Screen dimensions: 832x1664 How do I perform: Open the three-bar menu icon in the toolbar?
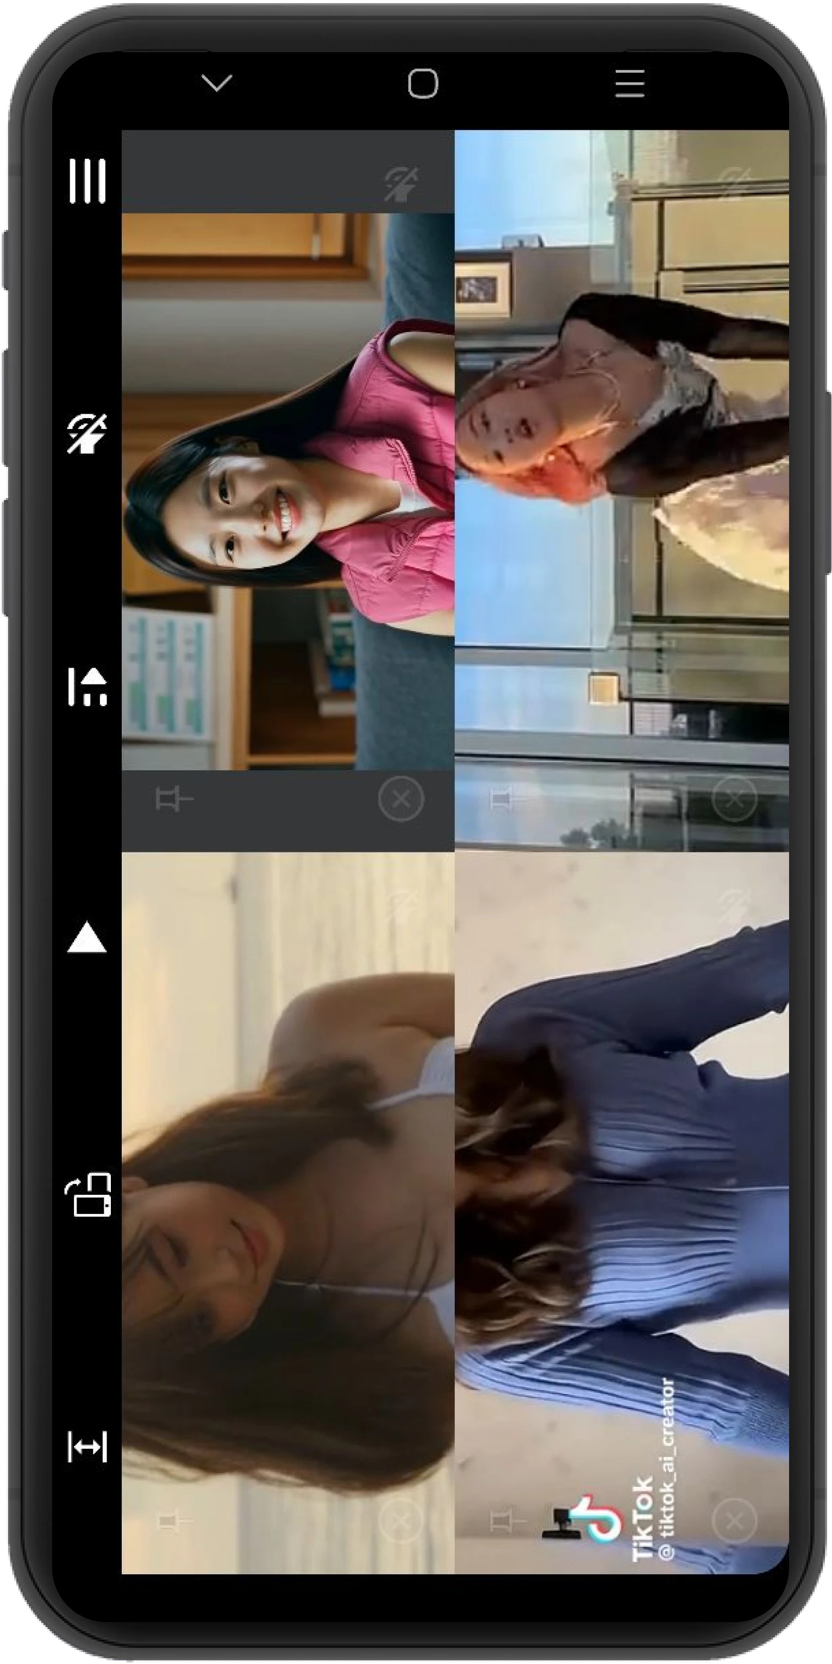coord(87,180)
